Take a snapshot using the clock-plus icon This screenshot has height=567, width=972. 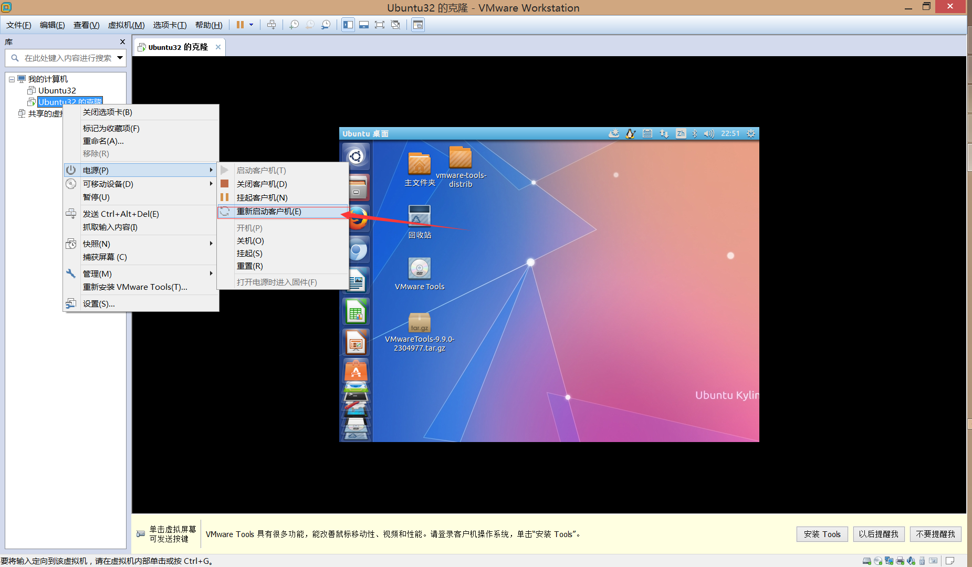coord(294,25)
